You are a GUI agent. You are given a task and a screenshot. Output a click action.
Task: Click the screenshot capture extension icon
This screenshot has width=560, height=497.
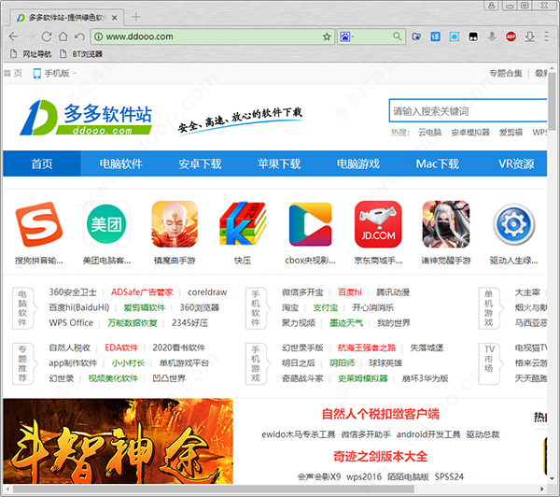[x=455, y=36]
